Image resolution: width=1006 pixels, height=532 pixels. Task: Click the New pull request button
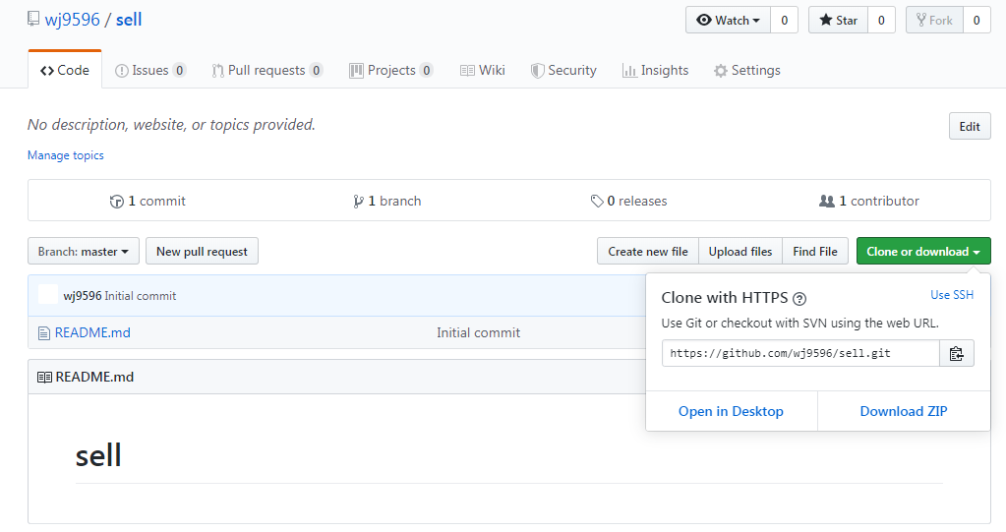click(x=203, y=252)
